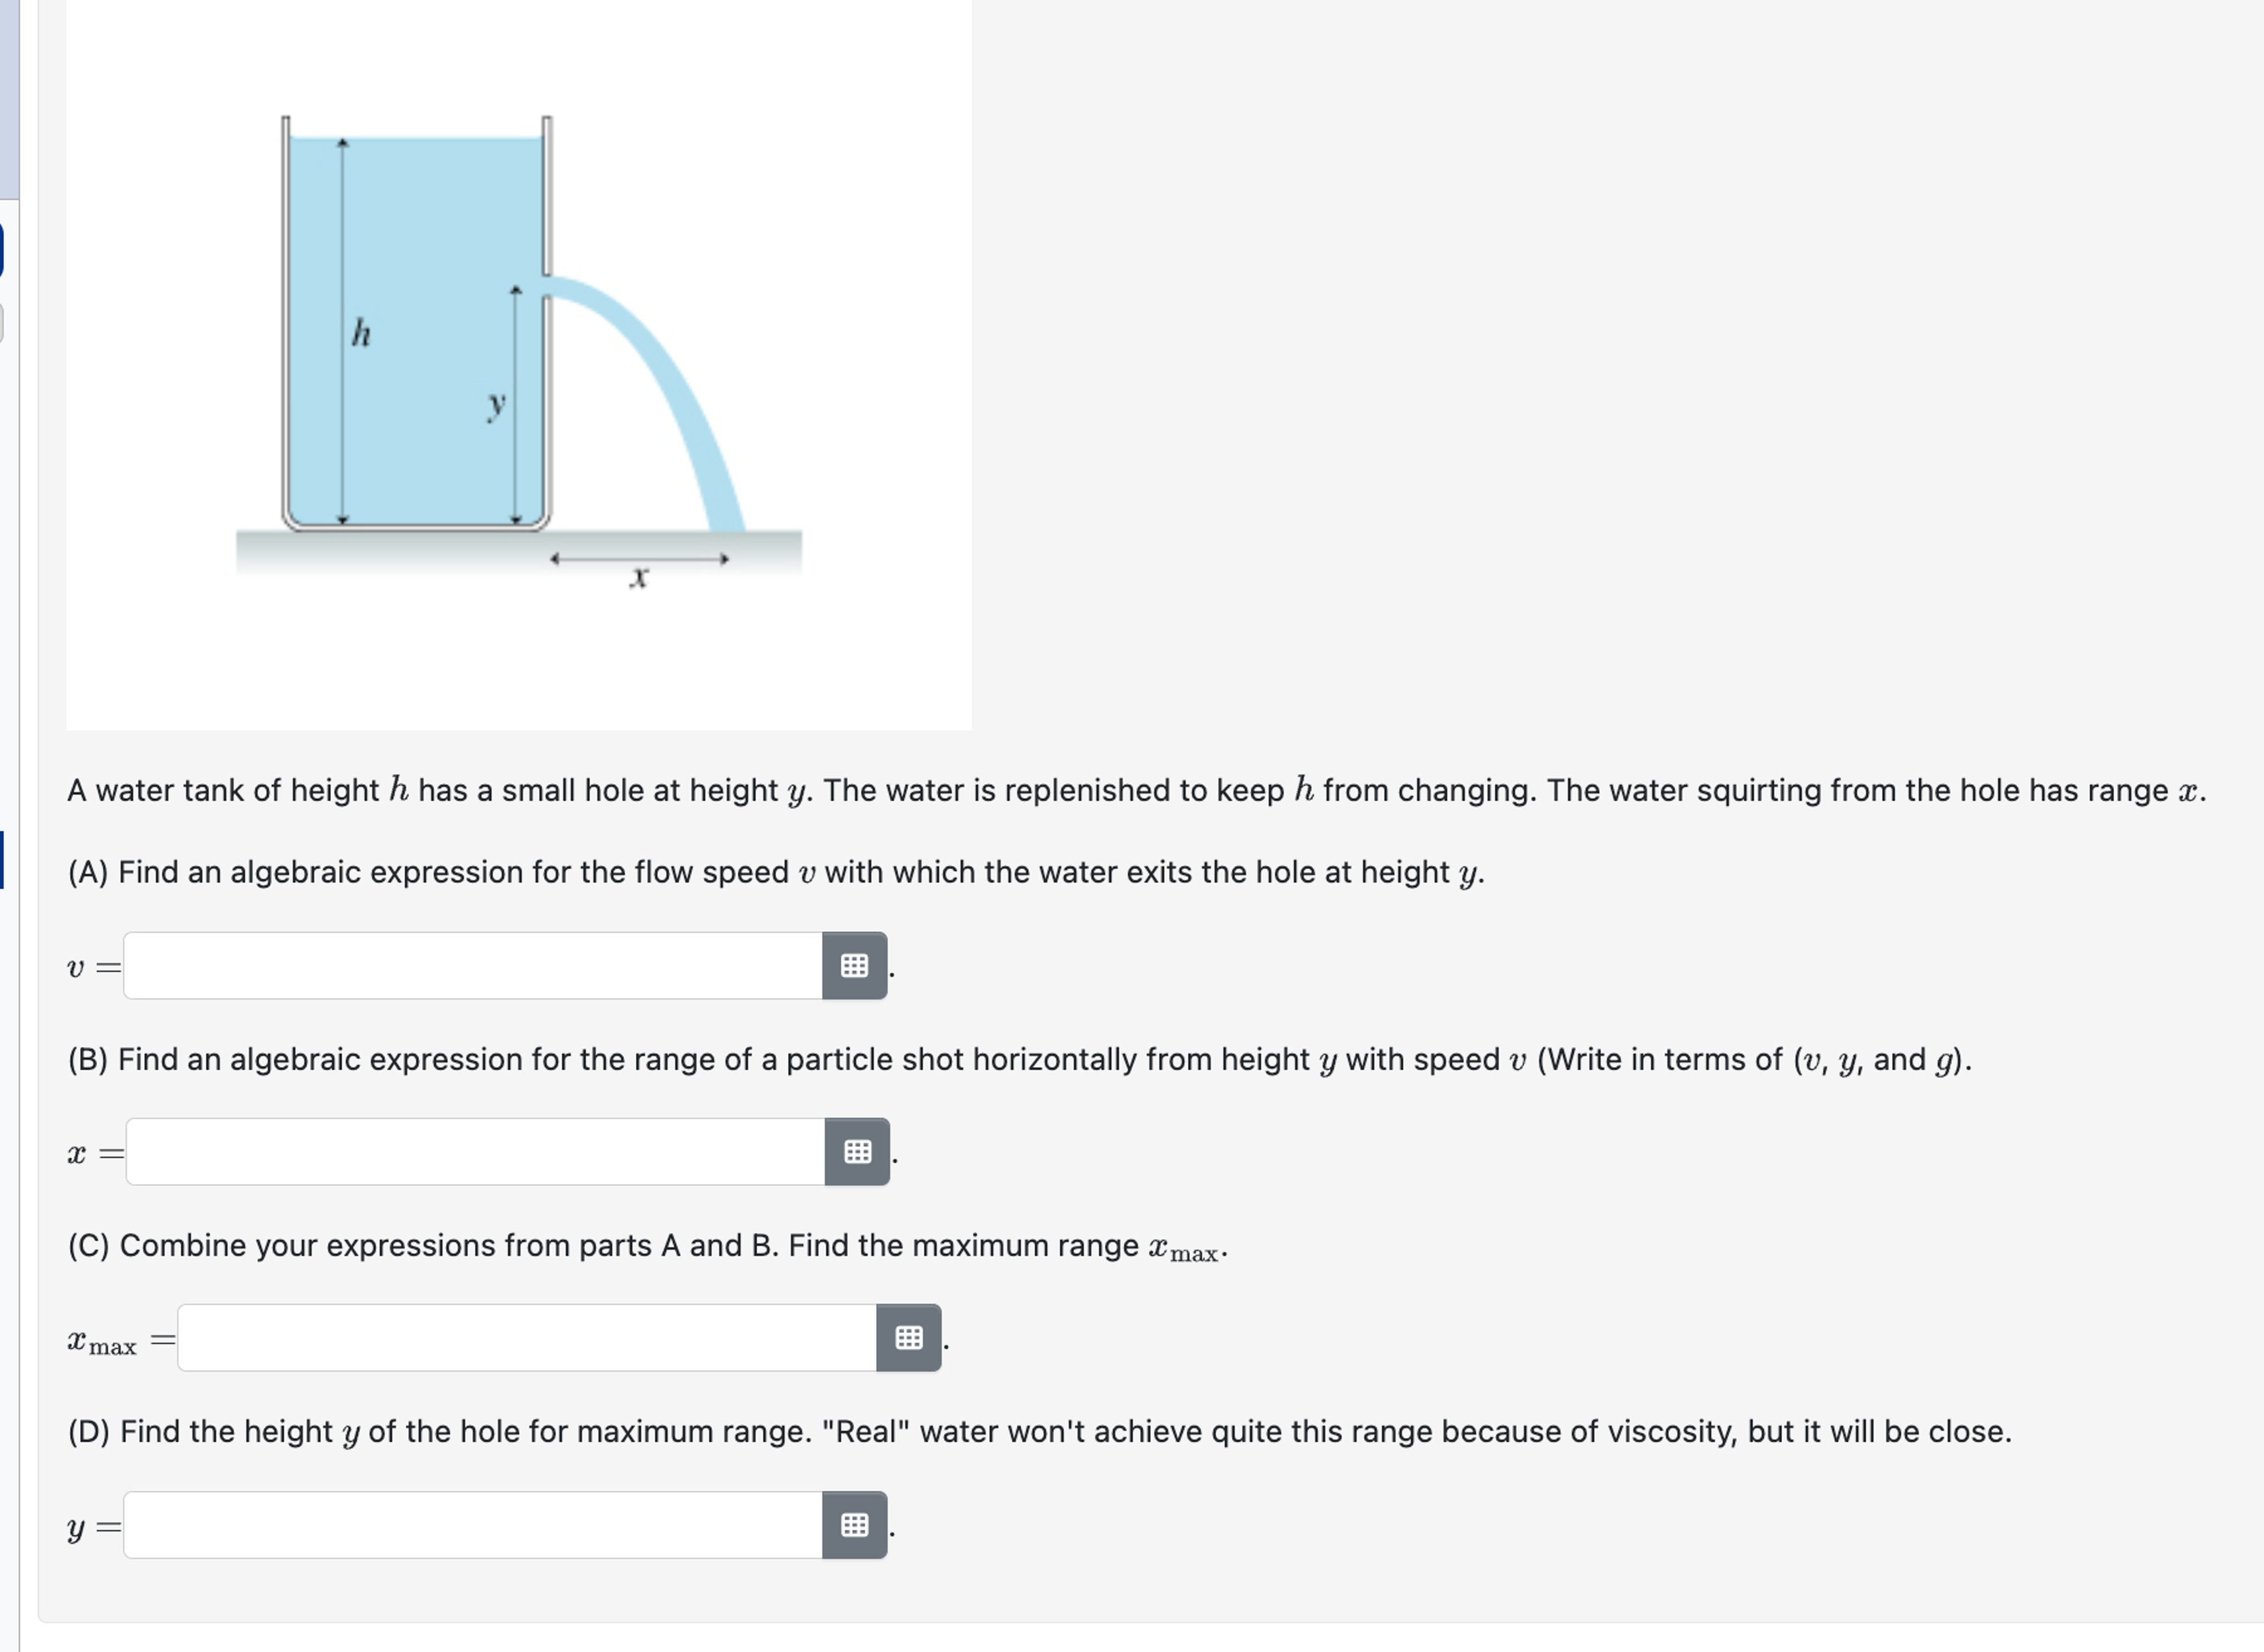Image resolution: width=2264 pixels, height=1652 pixels.
Task: Click the water tank diagram image
Action: pos(519,364)
